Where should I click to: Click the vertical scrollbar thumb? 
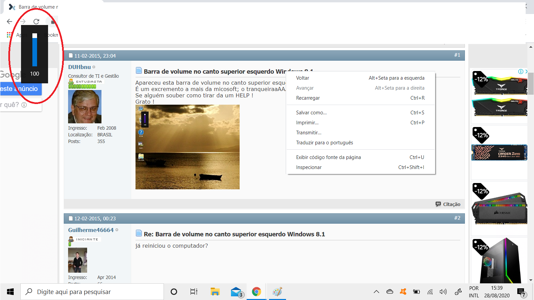[x=531, y=83]
